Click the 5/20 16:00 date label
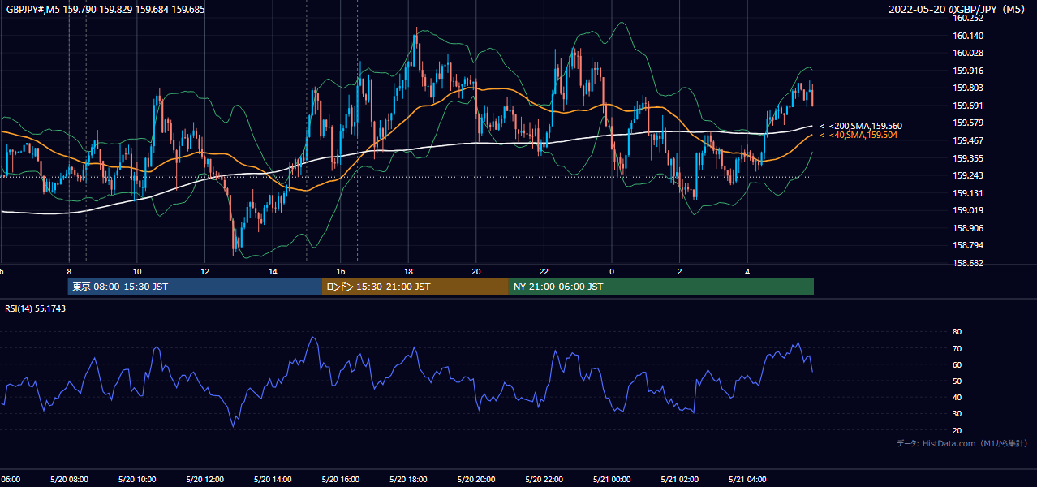 (341, 480)
